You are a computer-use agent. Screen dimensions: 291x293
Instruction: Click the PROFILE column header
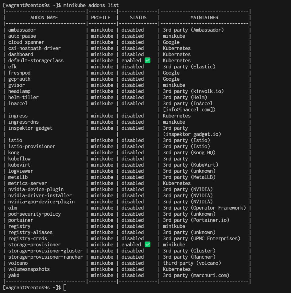101,17
